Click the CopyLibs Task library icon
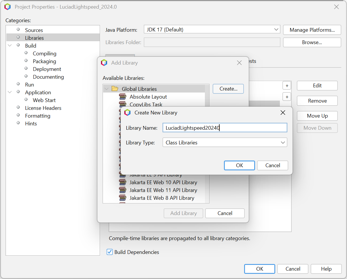Image resolution: width=347 pixels, height=279 pixels. pos(122,104)
